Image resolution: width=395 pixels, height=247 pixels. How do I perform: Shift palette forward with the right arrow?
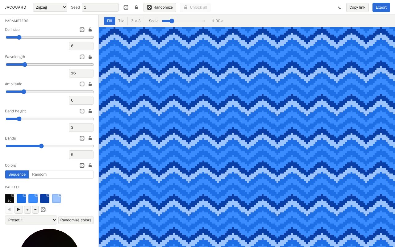[19, 210]
